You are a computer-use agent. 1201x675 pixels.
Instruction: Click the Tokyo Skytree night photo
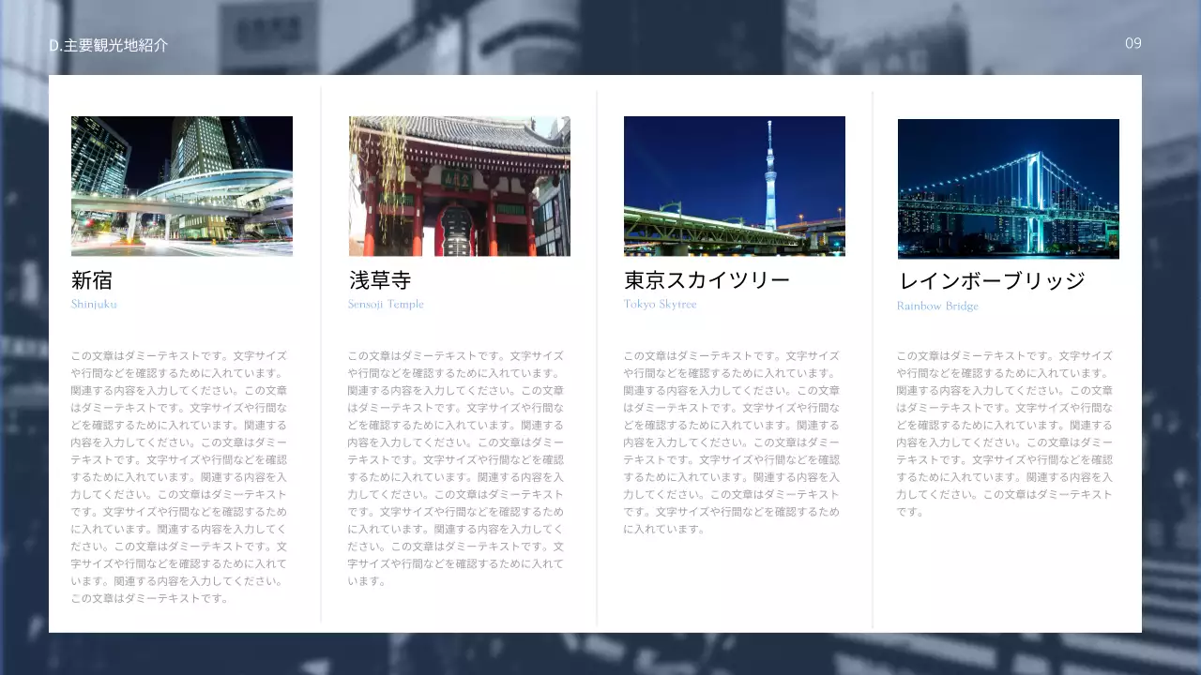click(x=734, y=186)
